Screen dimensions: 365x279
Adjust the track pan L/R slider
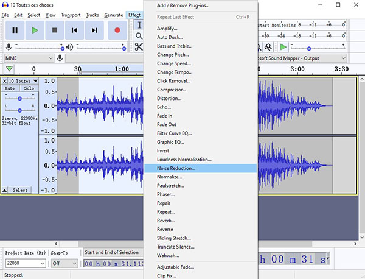pyautogui.click(x=20, y=110)
